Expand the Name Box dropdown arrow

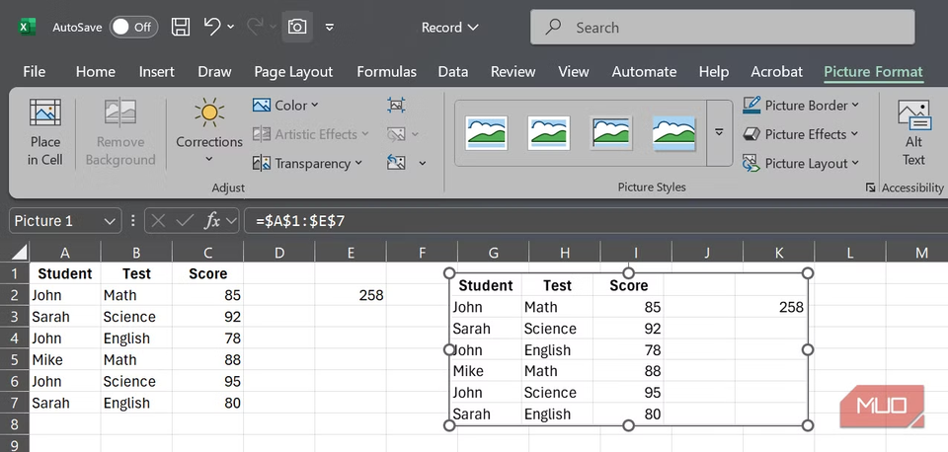point(110,221)
